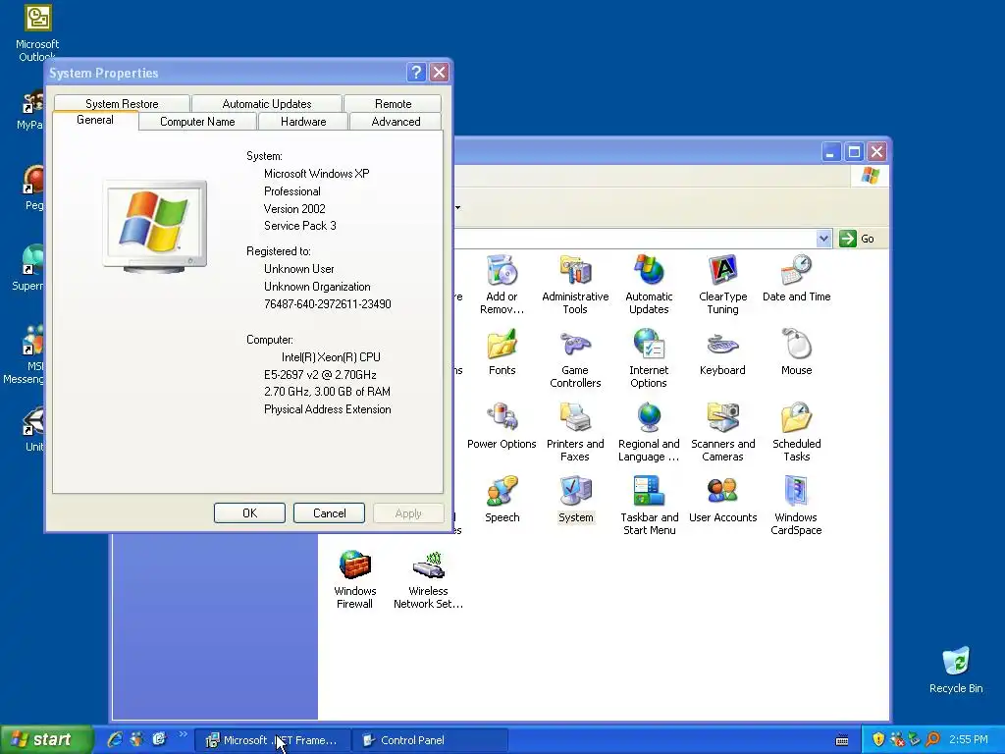The height and width of the screenshot is (754, 1005).
Task: Click the product ID 76487-640-2972611-23490
Action: point(328,304)
